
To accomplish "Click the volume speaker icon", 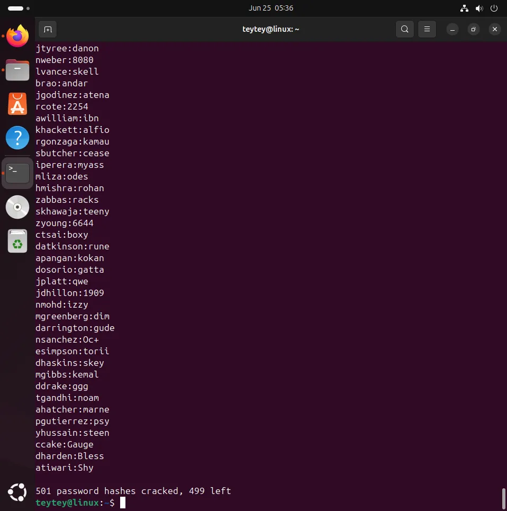I will pos(479,8).
